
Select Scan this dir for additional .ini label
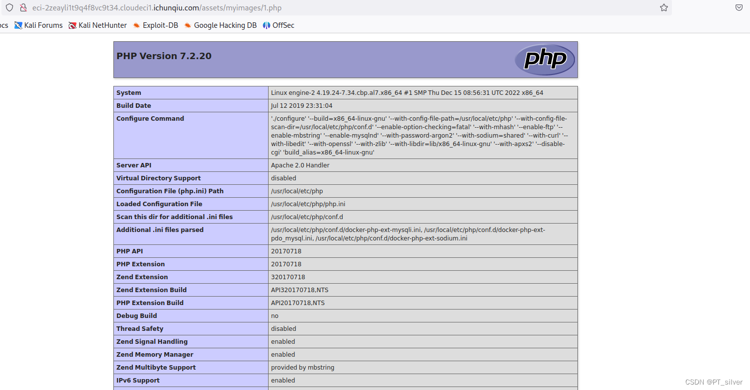pos(175,217)
